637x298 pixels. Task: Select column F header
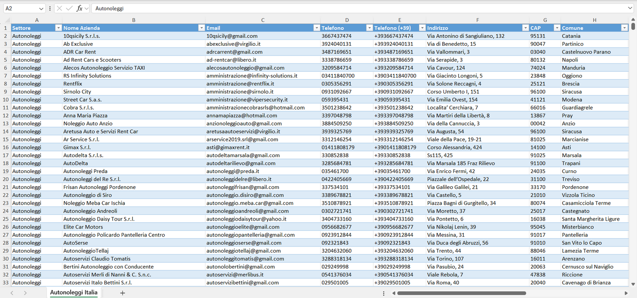(x=477, y=20)
